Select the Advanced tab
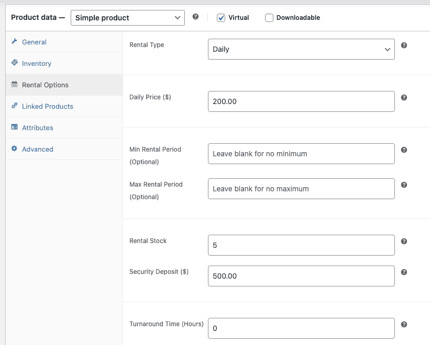This screenshot has width=430, height=345. click(37, 149)
